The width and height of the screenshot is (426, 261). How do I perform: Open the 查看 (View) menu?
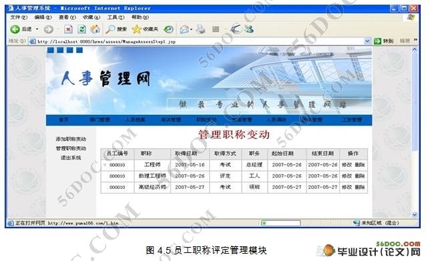click(x=67, y=17)
